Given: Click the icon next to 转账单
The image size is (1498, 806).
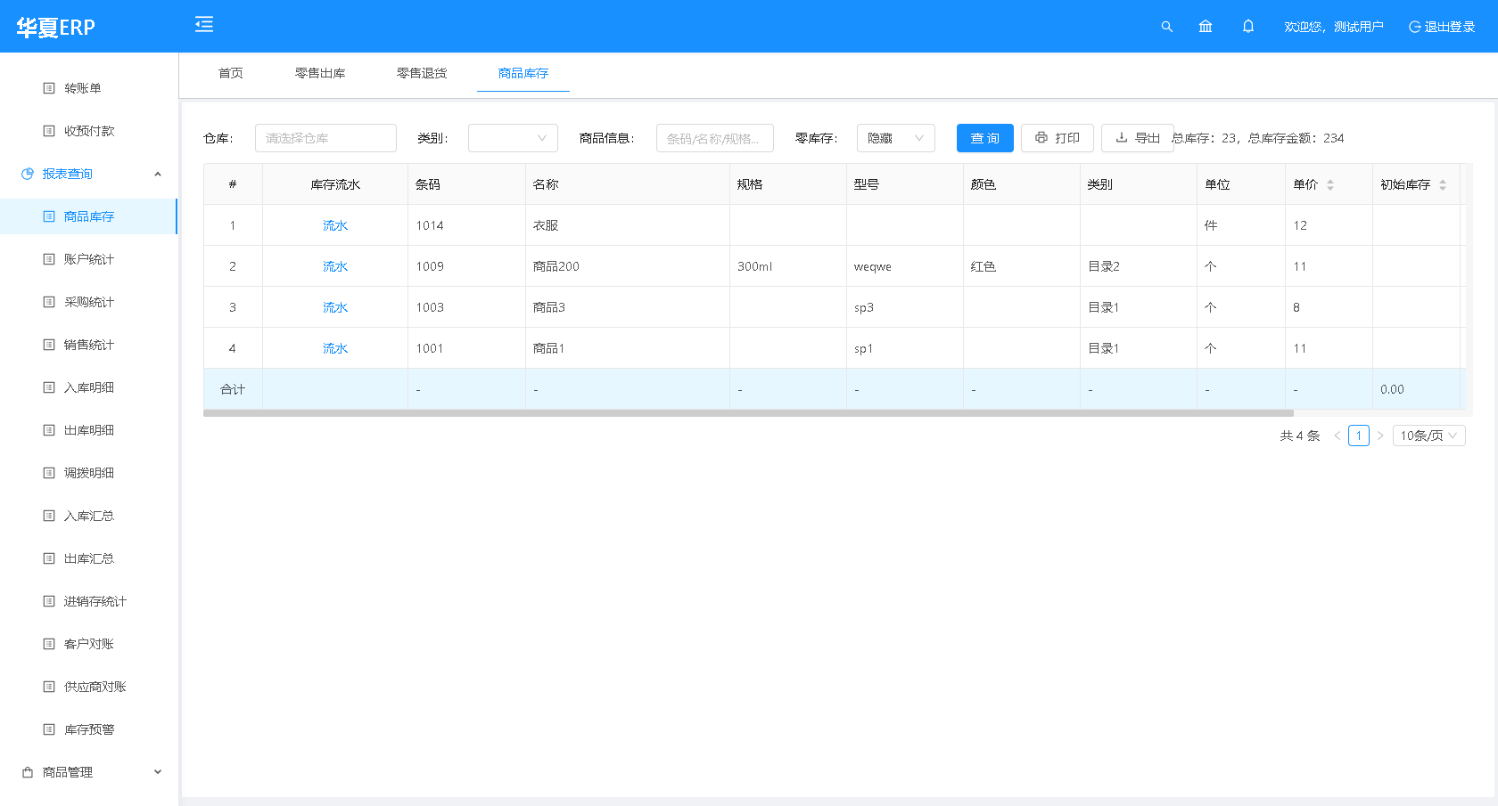Looking at the screenshot, I should (x=49, y=88).
